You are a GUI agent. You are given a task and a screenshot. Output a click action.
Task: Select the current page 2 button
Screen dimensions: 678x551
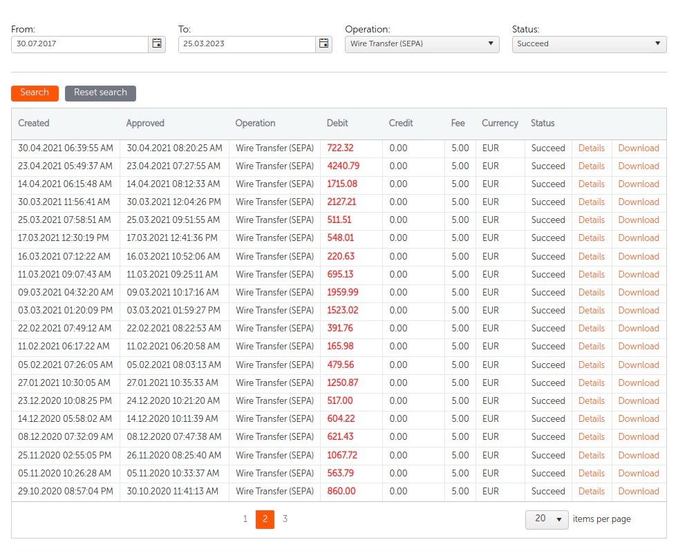265,519
